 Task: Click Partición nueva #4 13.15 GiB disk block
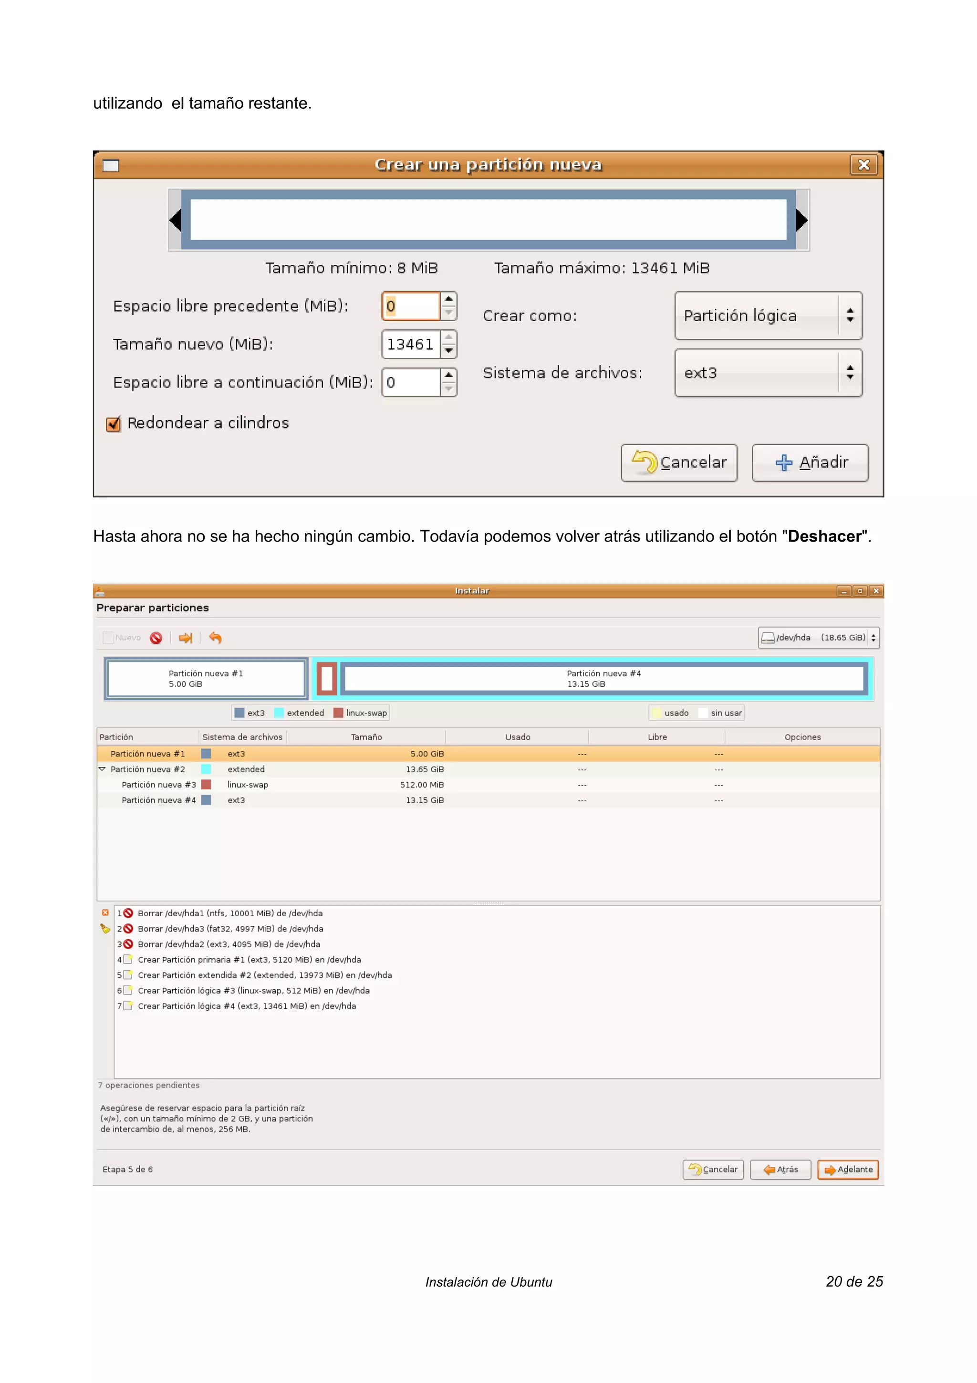604,679
